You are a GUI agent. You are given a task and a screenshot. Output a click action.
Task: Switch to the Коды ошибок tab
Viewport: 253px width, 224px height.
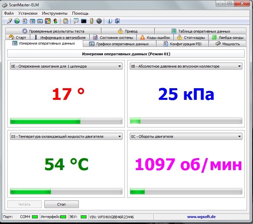point(155,38)
